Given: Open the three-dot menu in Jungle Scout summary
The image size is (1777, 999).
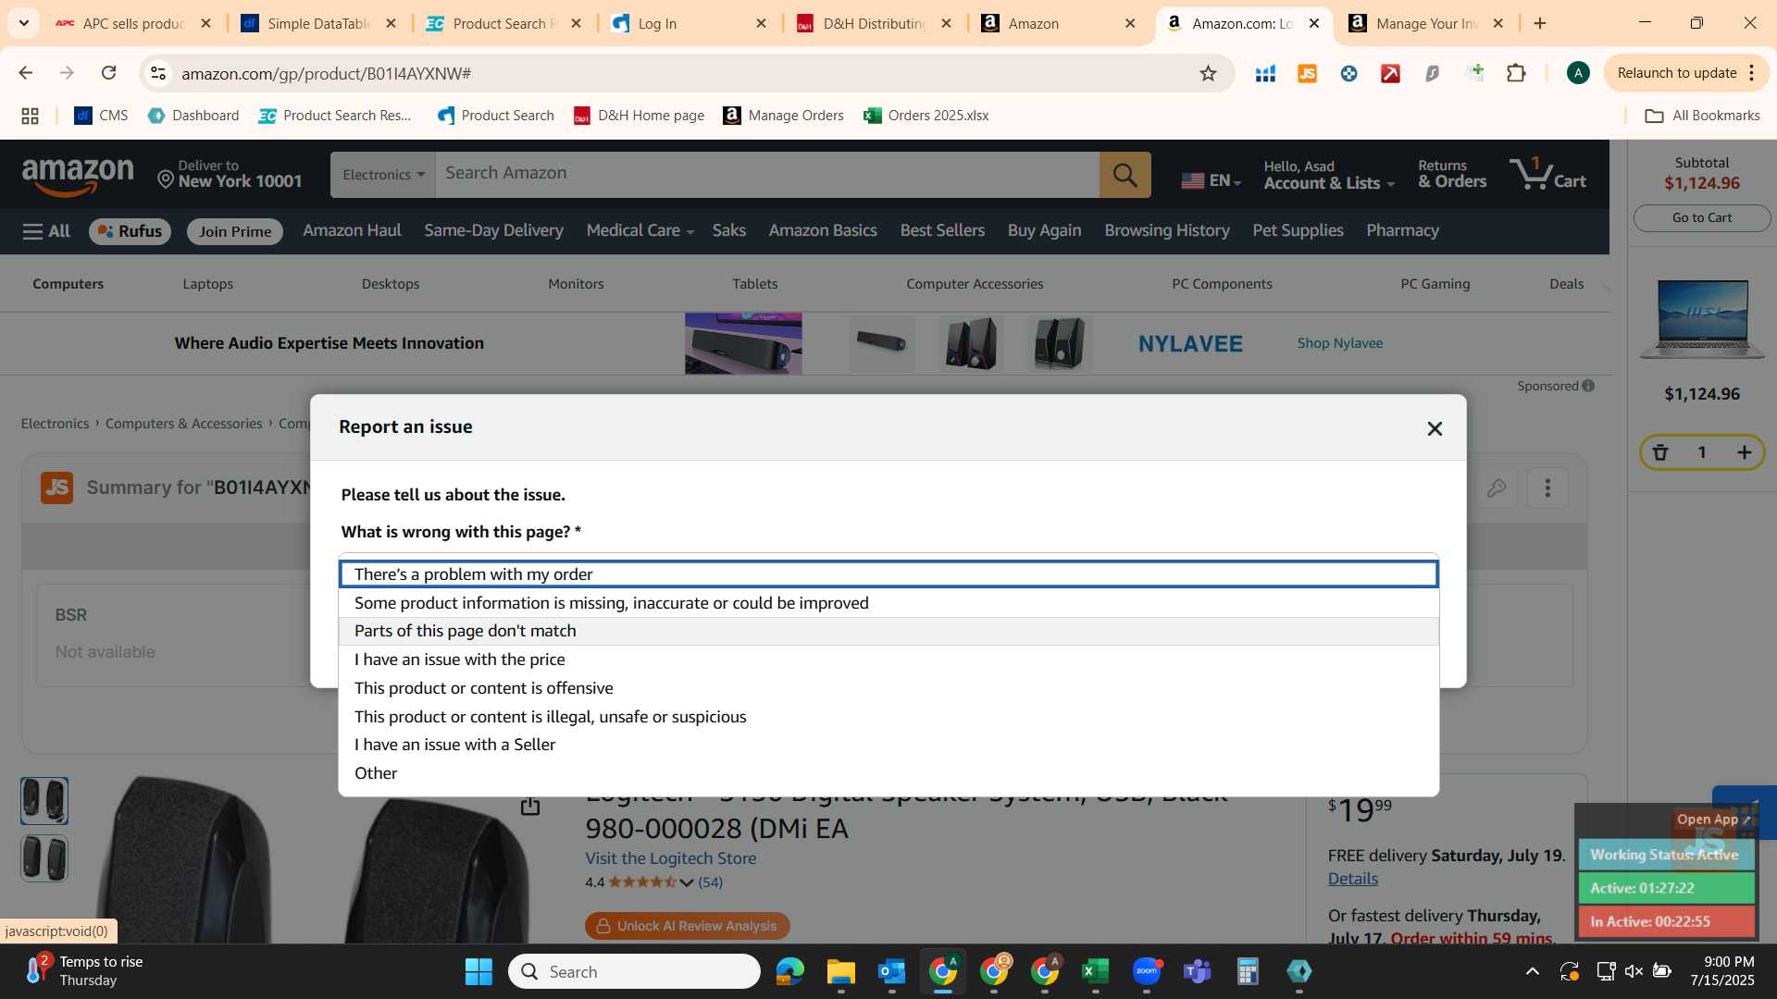Looking at the screenshot, I should click(1547, 487).
